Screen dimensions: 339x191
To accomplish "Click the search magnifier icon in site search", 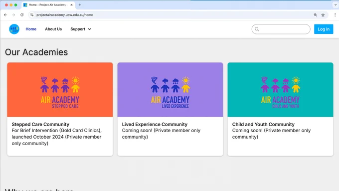I will click(257, 29).
